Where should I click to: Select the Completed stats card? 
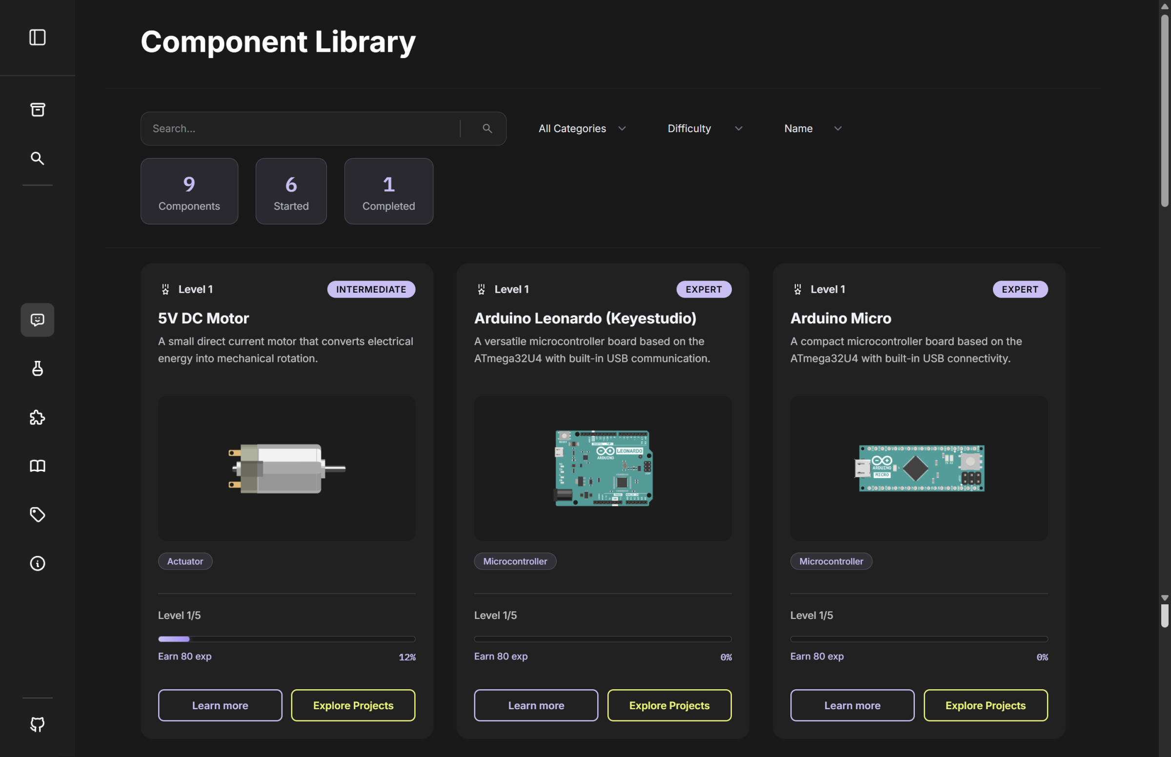coord(388,191)
